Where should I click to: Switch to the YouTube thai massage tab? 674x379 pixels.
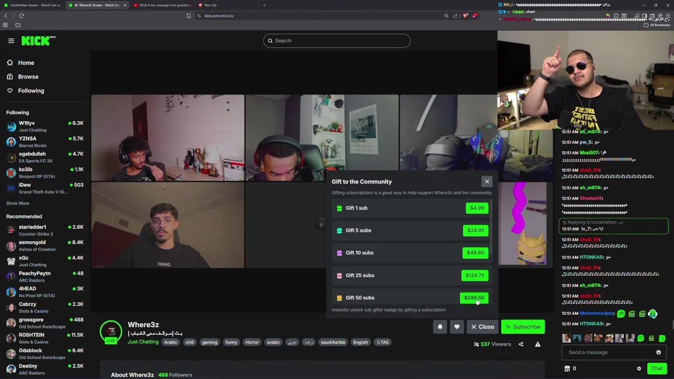coord(162,5)
